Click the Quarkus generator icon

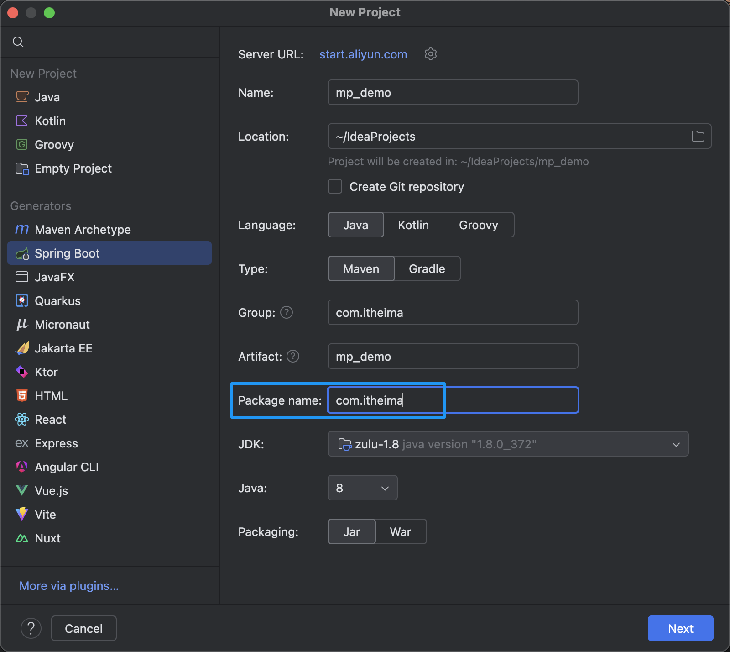22,300
